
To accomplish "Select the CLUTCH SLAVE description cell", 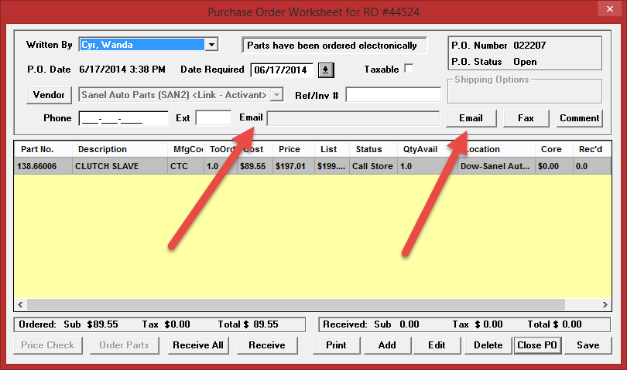I will pos(120,166).
